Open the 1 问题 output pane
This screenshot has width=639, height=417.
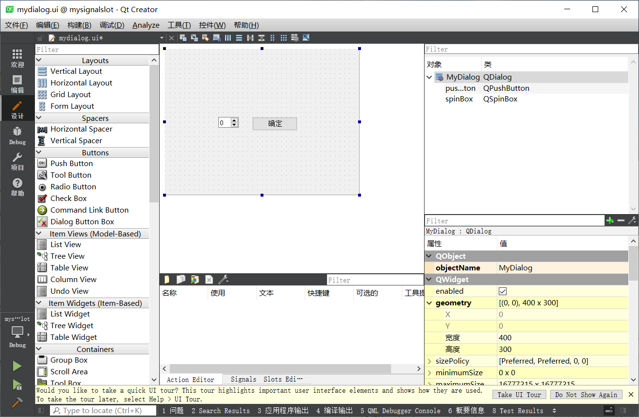(x=173, y=411)
